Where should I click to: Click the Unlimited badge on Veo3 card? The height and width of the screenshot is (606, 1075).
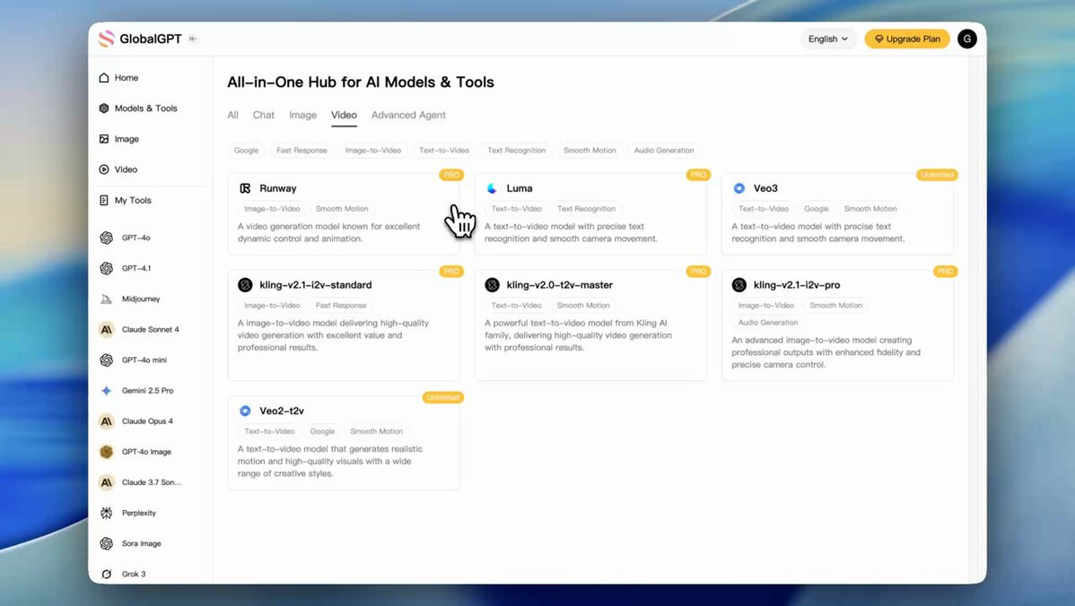937,175
